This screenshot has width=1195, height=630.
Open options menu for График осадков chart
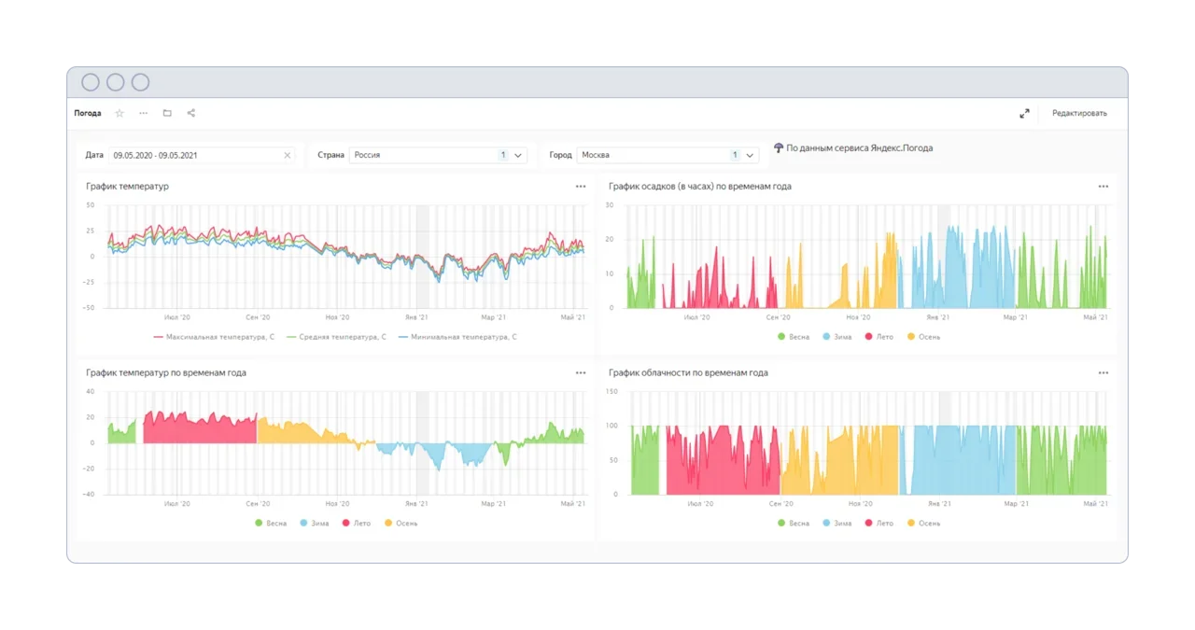pos(1104,187)
